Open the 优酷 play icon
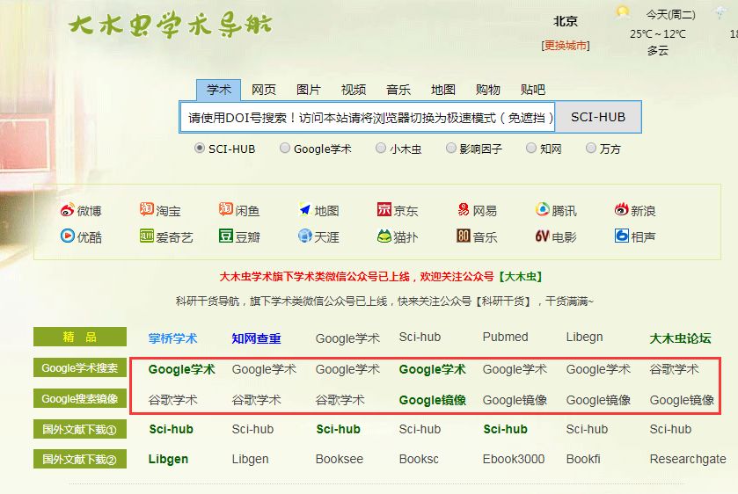Viewport: 738px width, 494px height. pyautogui.click(x=68, y=236)
